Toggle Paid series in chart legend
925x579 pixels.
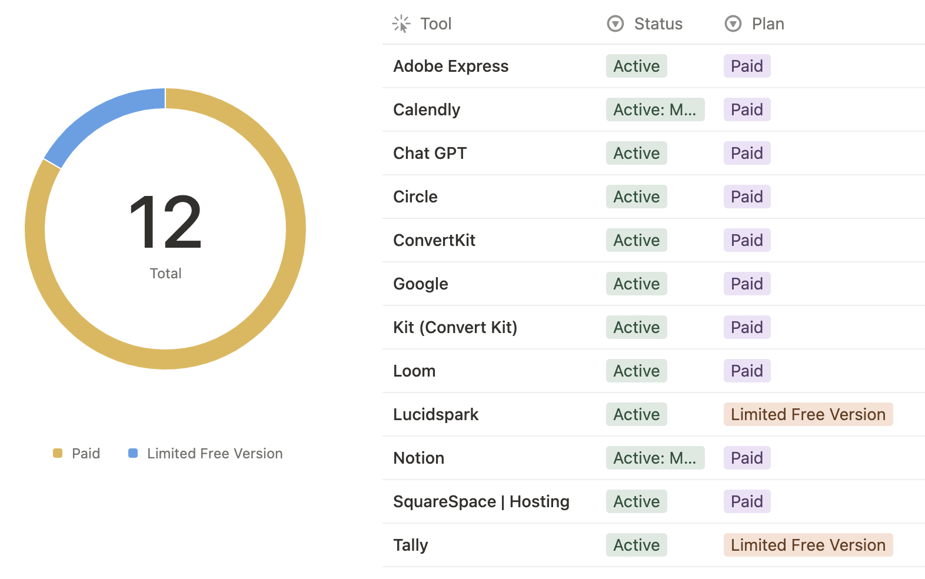[86, 453]
